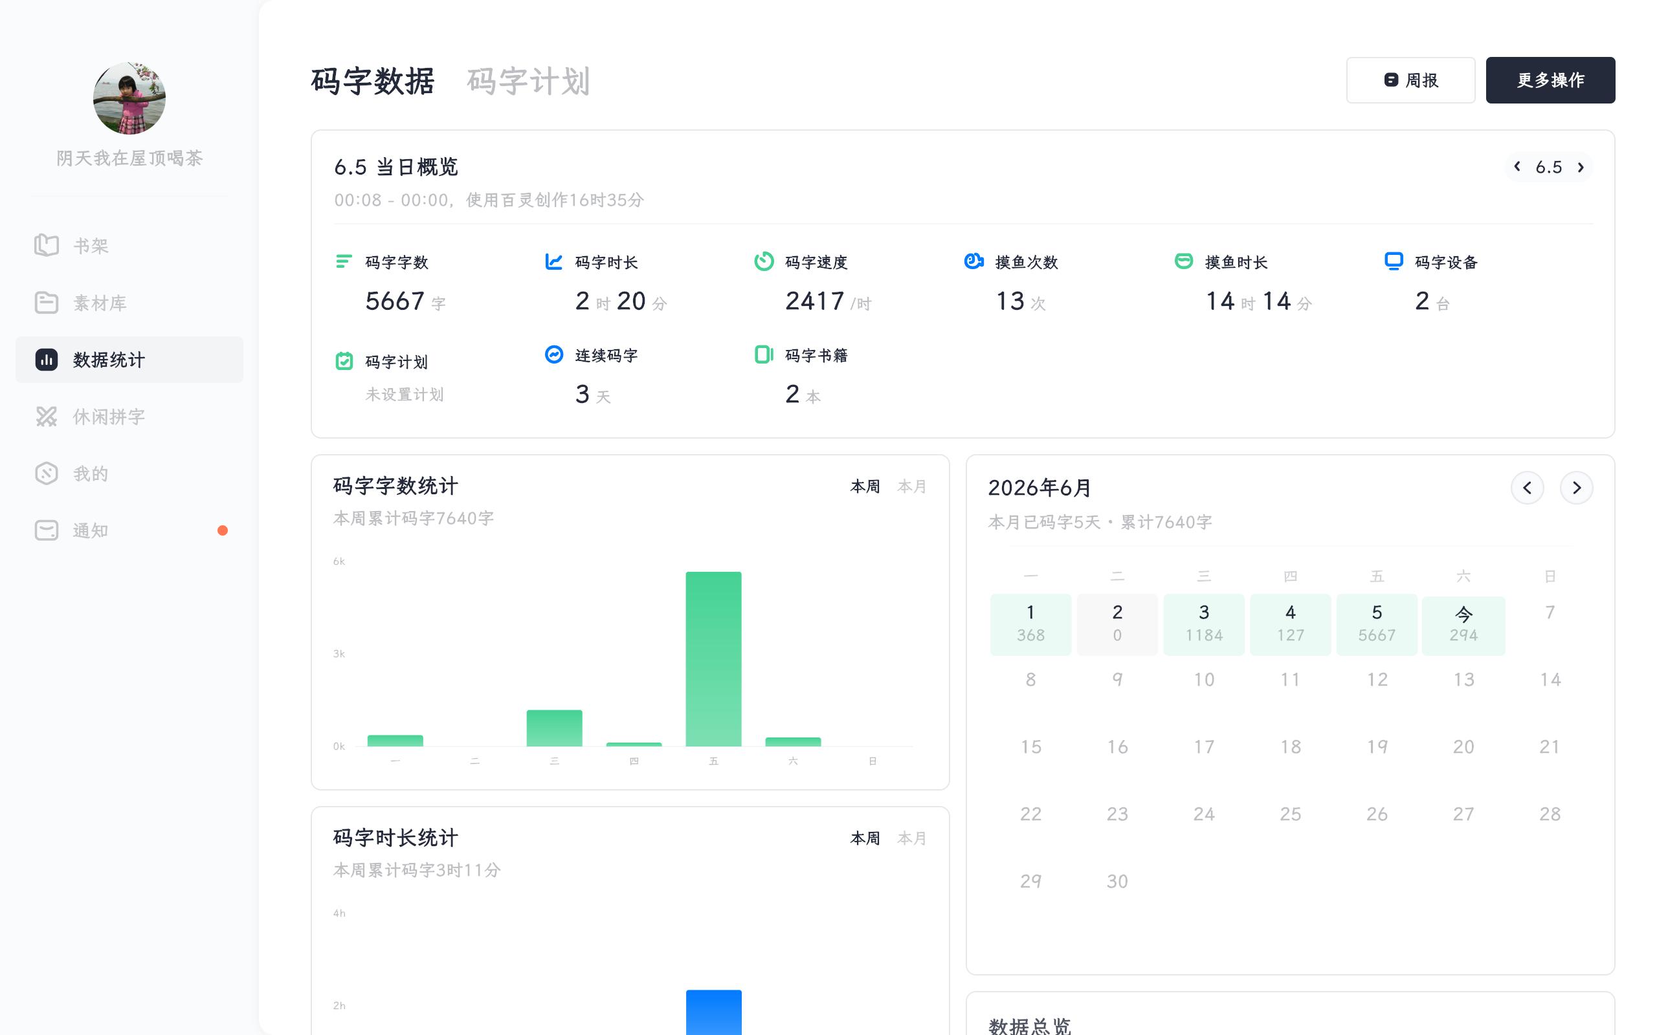Click the 数据统计 chart icon
The image size is (1657, 1035).
[47, 360]
